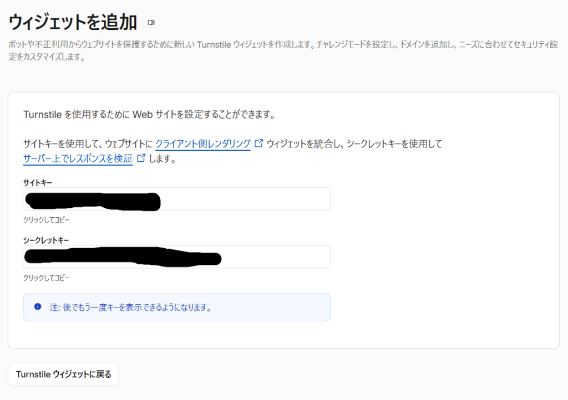Click the サイトキー label
The image size is (568, 400).
pos(38,183)
